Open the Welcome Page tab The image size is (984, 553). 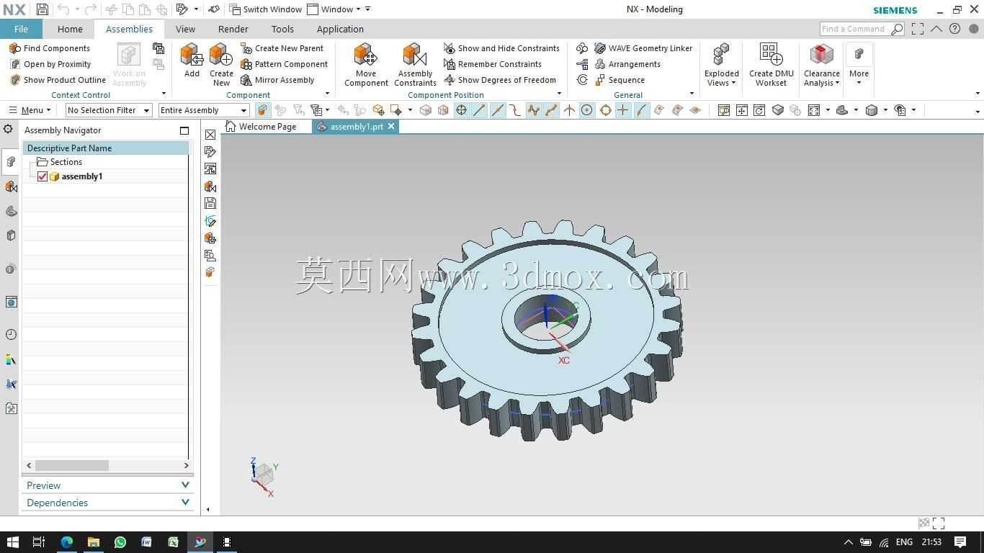coord(261,126)
